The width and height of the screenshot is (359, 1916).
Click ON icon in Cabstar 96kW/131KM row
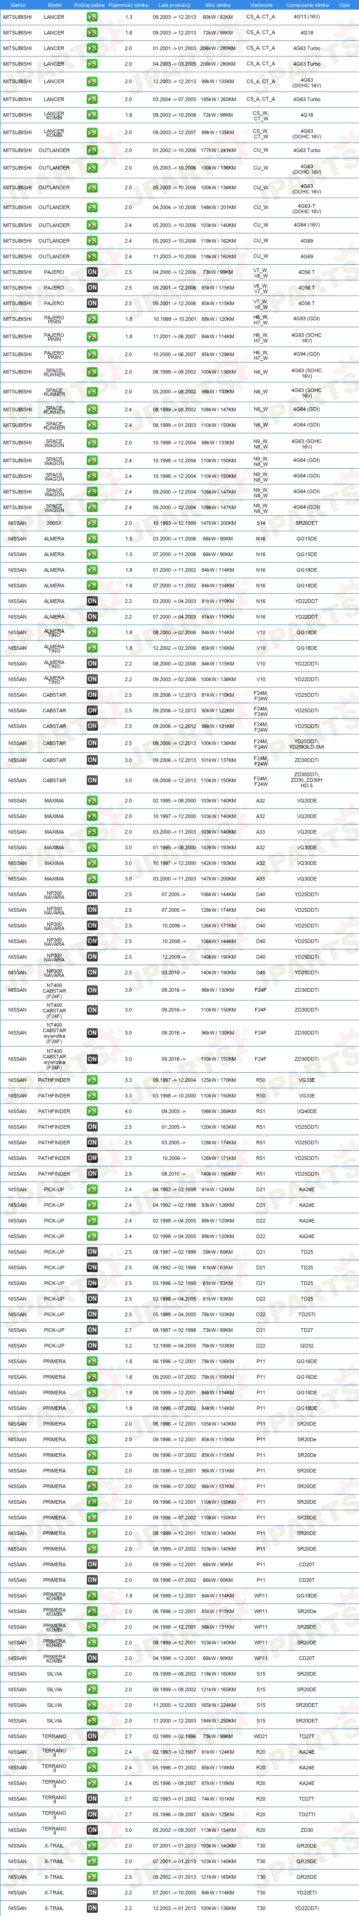coord(92,726)
